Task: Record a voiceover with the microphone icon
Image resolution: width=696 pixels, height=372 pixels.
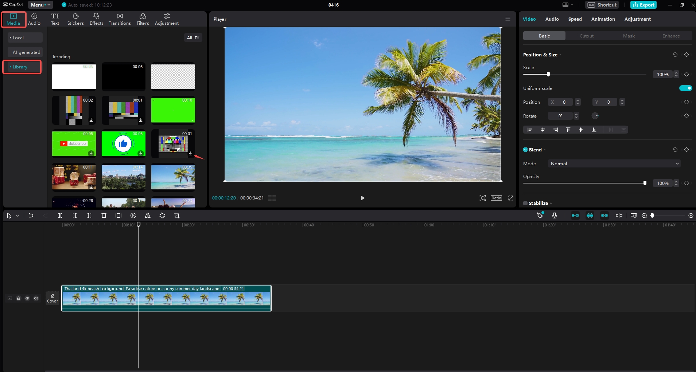Action: (x=554, y=215)
